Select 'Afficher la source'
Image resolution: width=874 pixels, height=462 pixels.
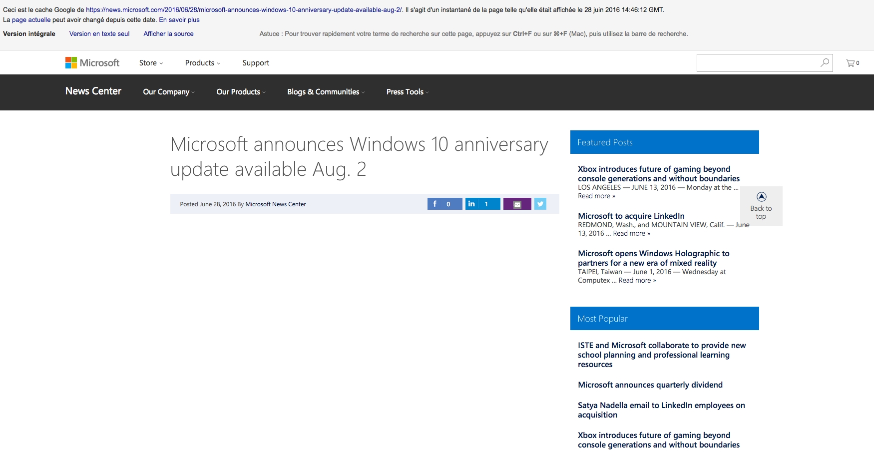[x=168, y=34]
